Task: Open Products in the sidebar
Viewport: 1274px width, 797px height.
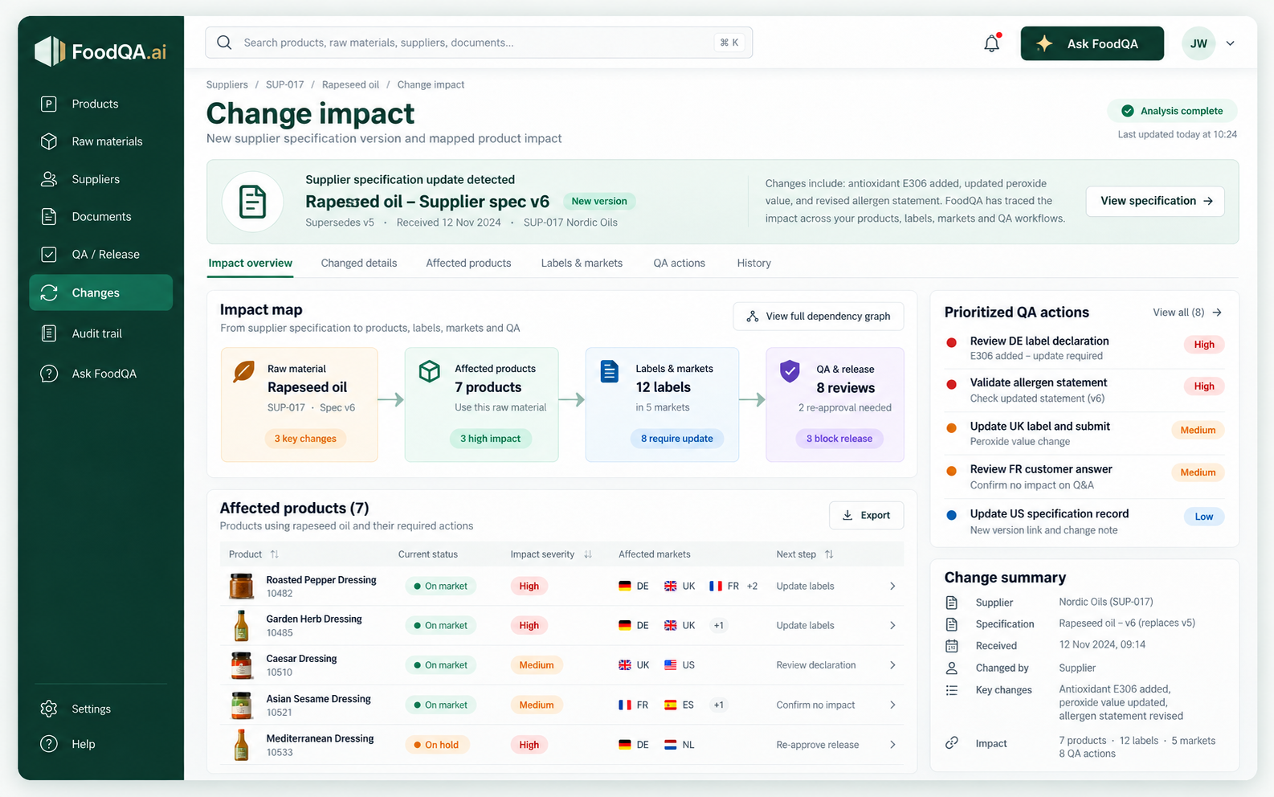Action: [101, 104]
